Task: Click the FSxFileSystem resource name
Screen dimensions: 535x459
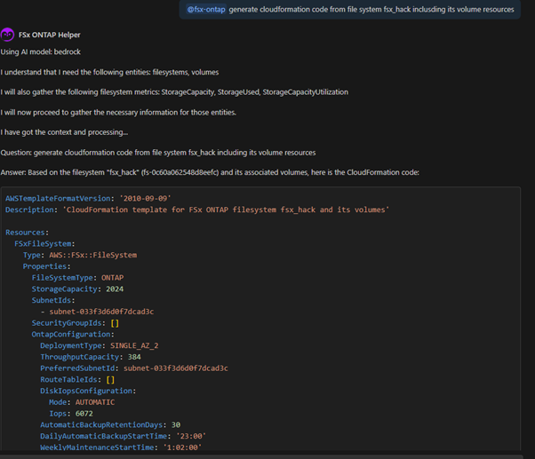Action: click(x=43, y=243)
